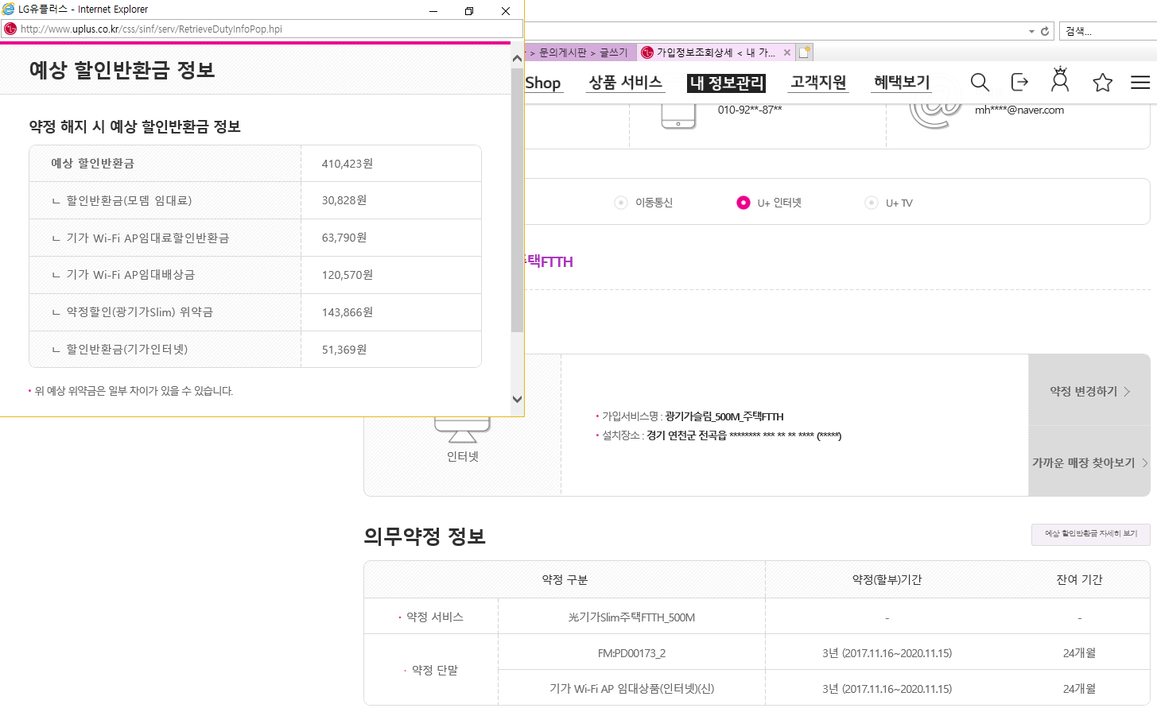Image resolution: width=1157 pixels, height=712 pixels.
Task: Expand the address bar history dropdown arrow
Action: pyautogui.click(x=1031, y=32)
